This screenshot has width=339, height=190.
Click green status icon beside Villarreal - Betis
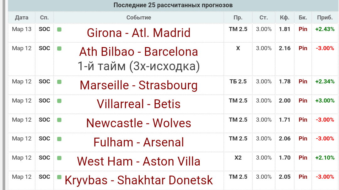[59, 101]
